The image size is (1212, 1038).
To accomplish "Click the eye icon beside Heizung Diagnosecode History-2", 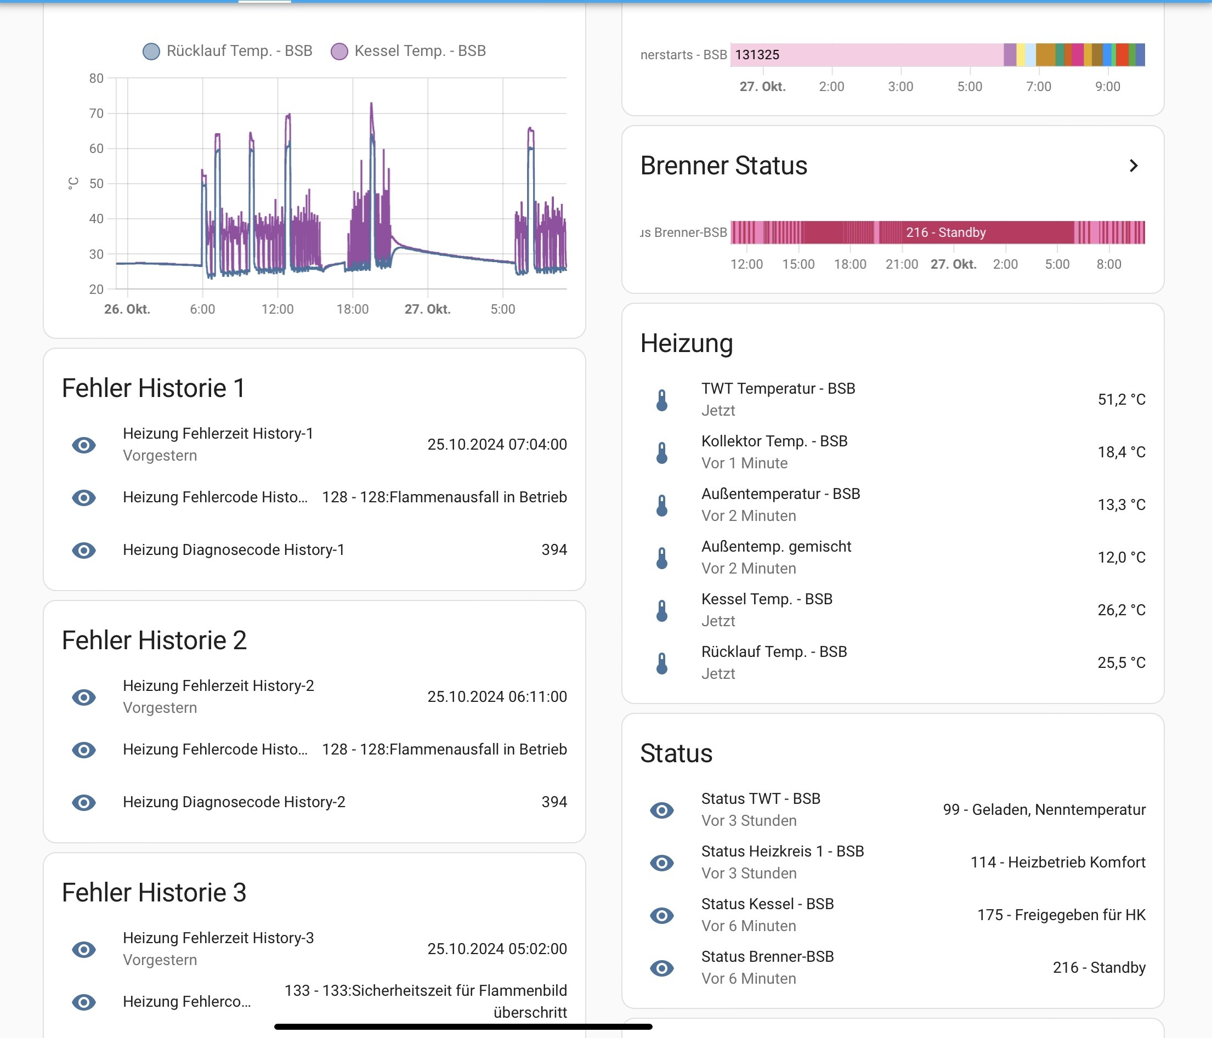I will tap(84, 802).
